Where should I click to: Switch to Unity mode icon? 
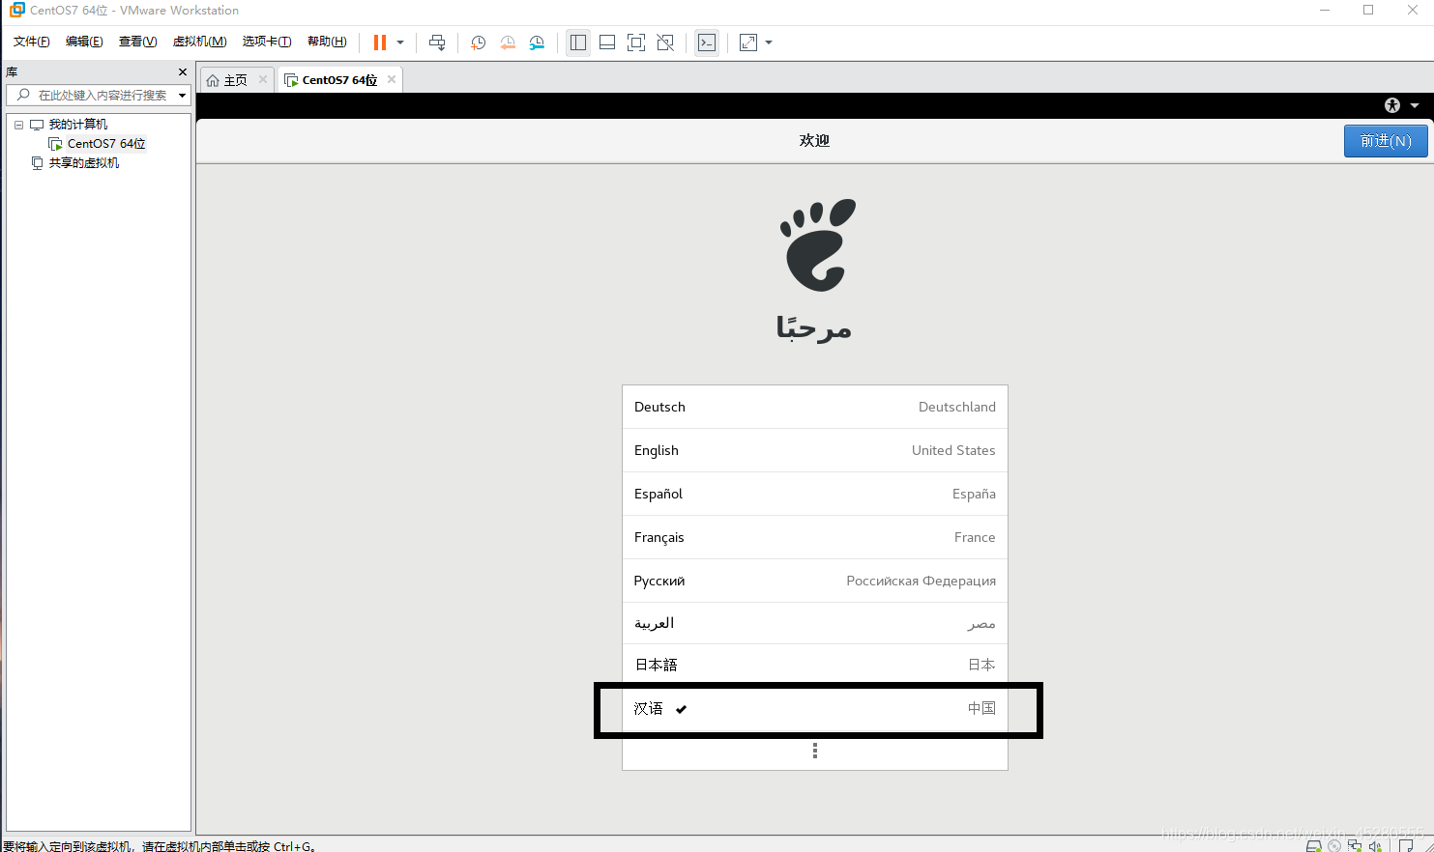click(x=665, y=43)
